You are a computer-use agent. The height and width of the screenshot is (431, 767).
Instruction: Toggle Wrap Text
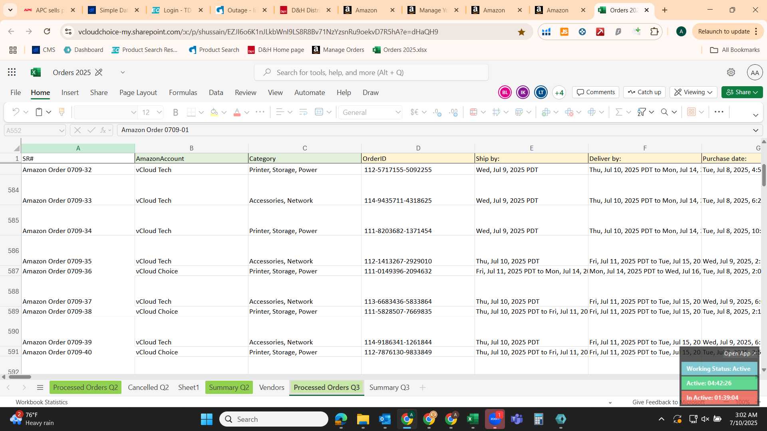pyautogui.click(x=303, y=112)
